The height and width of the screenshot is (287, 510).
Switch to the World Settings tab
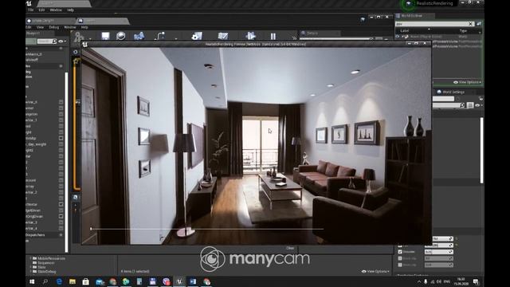pyautogui.click(x=453, y=92)
